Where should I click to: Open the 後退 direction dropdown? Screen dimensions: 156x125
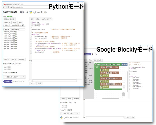click(109, 73)
